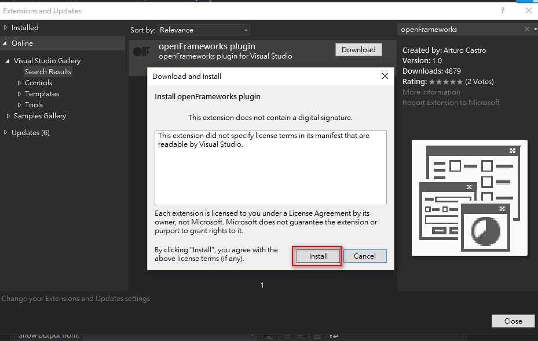Click the Find Message icon in Output toolbar
Image resolution: width=538 pixels, height=341 pixels.
(x=269, y=335)
